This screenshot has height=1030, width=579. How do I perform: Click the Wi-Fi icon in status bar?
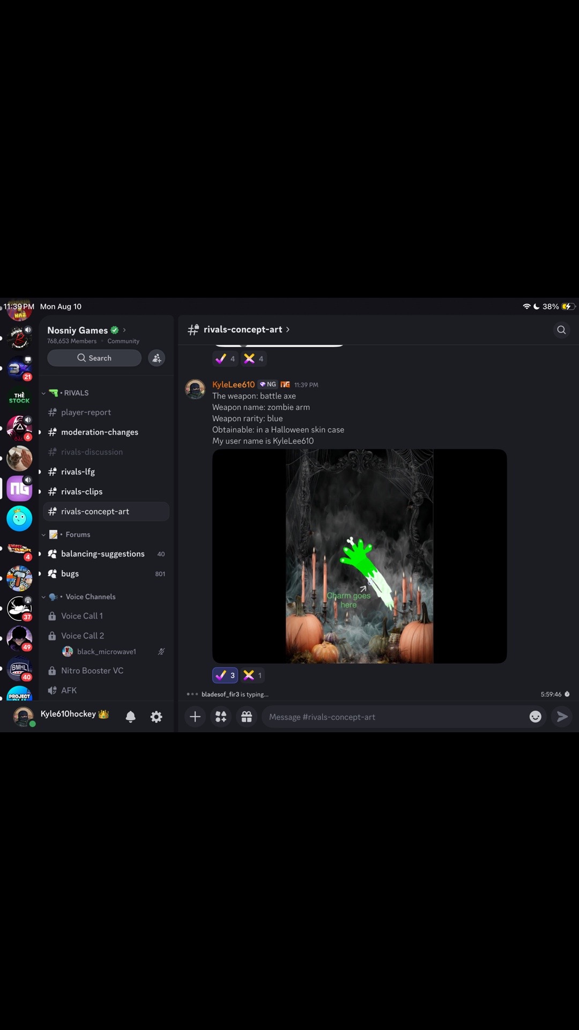pyautogui.click(x=526, y=306)
